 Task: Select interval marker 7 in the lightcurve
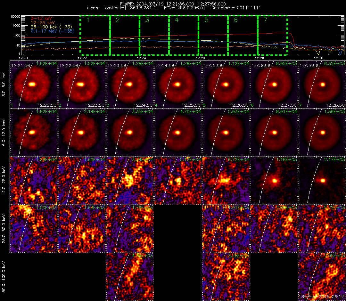pos(266,20)
